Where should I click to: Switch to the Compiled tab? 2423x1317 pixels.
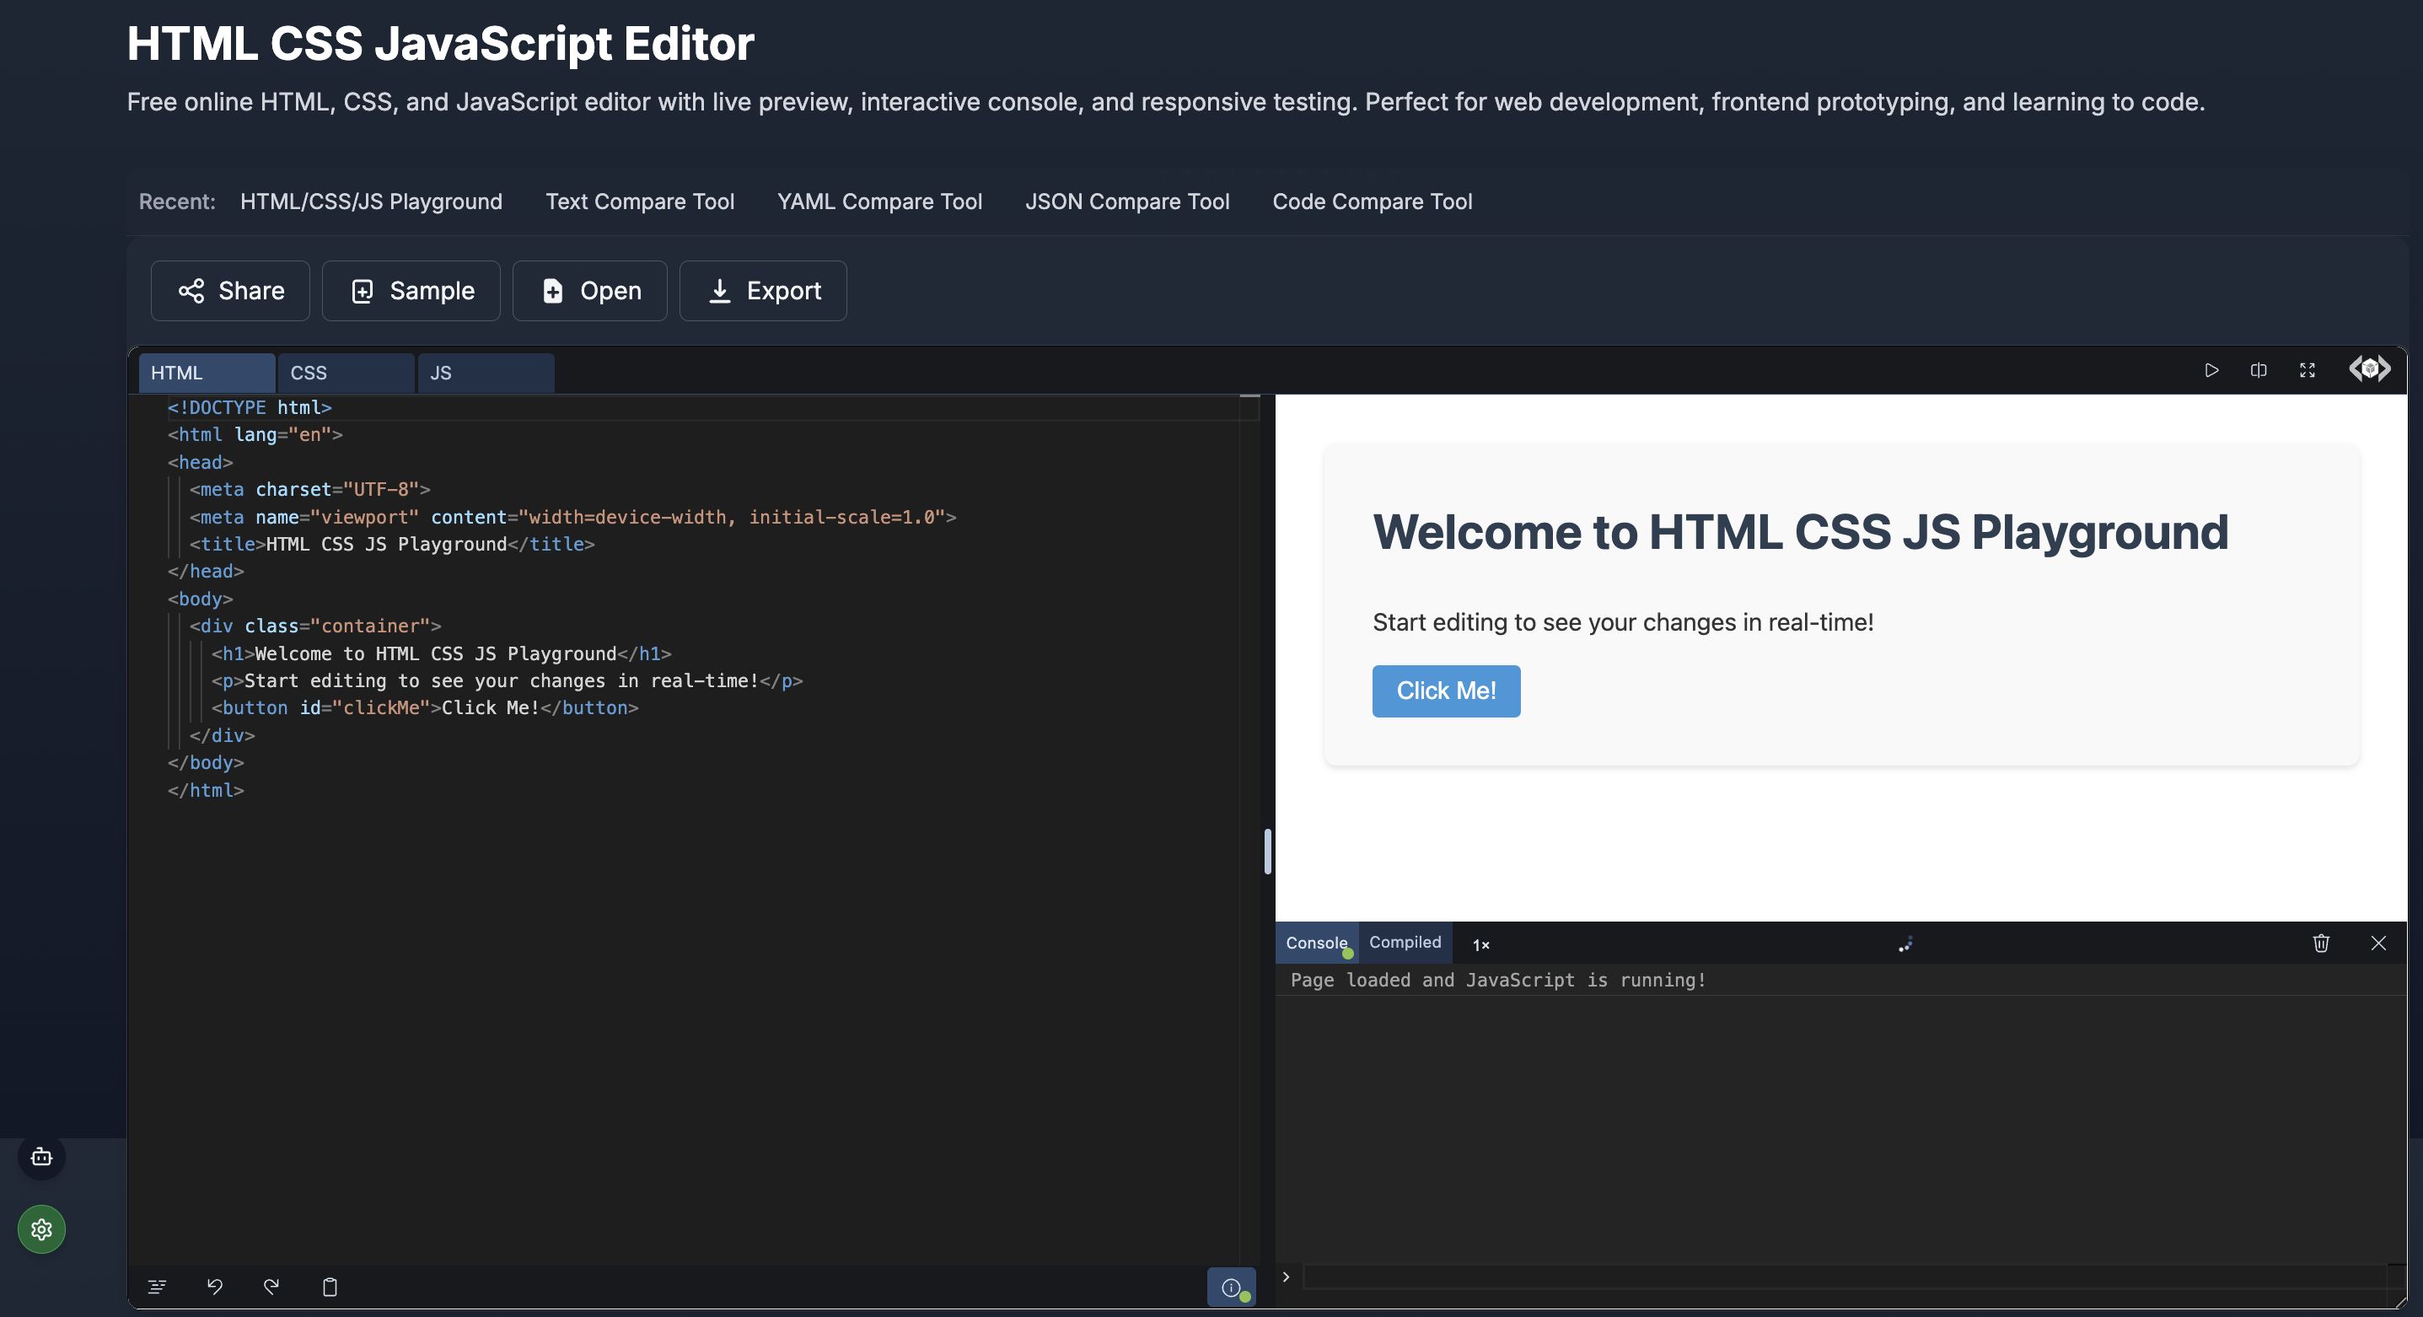[x=1405, y=942]
